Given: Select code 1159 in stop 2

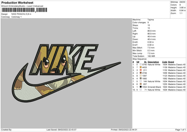Looking at the screenshot, I should [x=165, y=67].
